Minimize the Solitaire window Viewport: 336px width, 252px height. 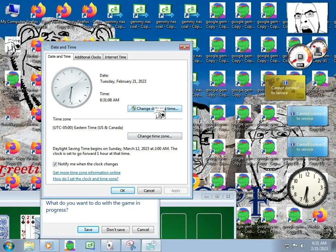click(x=207, y=197)
